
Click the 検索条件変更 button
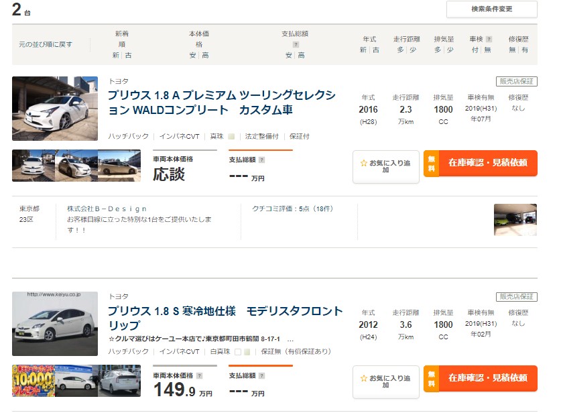pos(491,9)
